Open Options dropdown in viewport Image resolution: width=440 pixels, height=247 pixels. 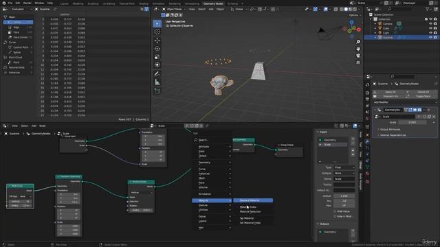pos(355,15)
